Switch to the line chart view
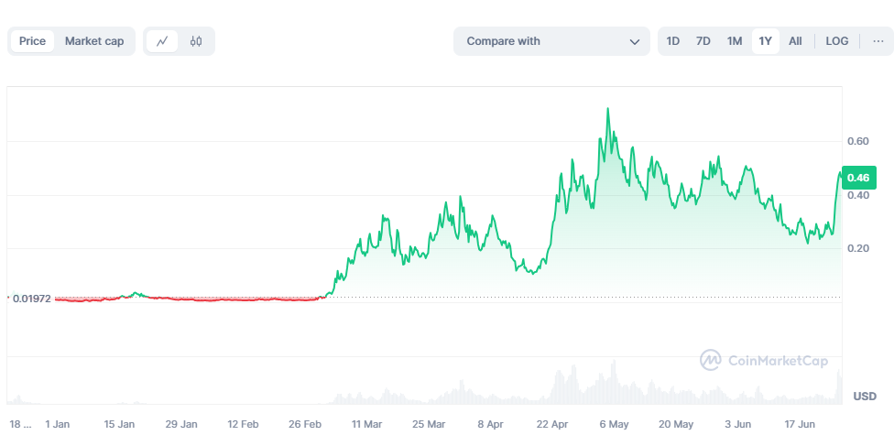Image resolution: width=894 pixels, height=446 pixels. pyautogui.click(x=162, y=41)
